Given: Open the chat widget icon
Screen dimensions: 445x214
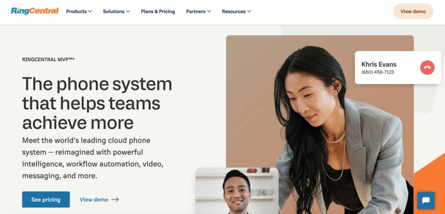Looking at the screenshot, I should click(425, 200).
